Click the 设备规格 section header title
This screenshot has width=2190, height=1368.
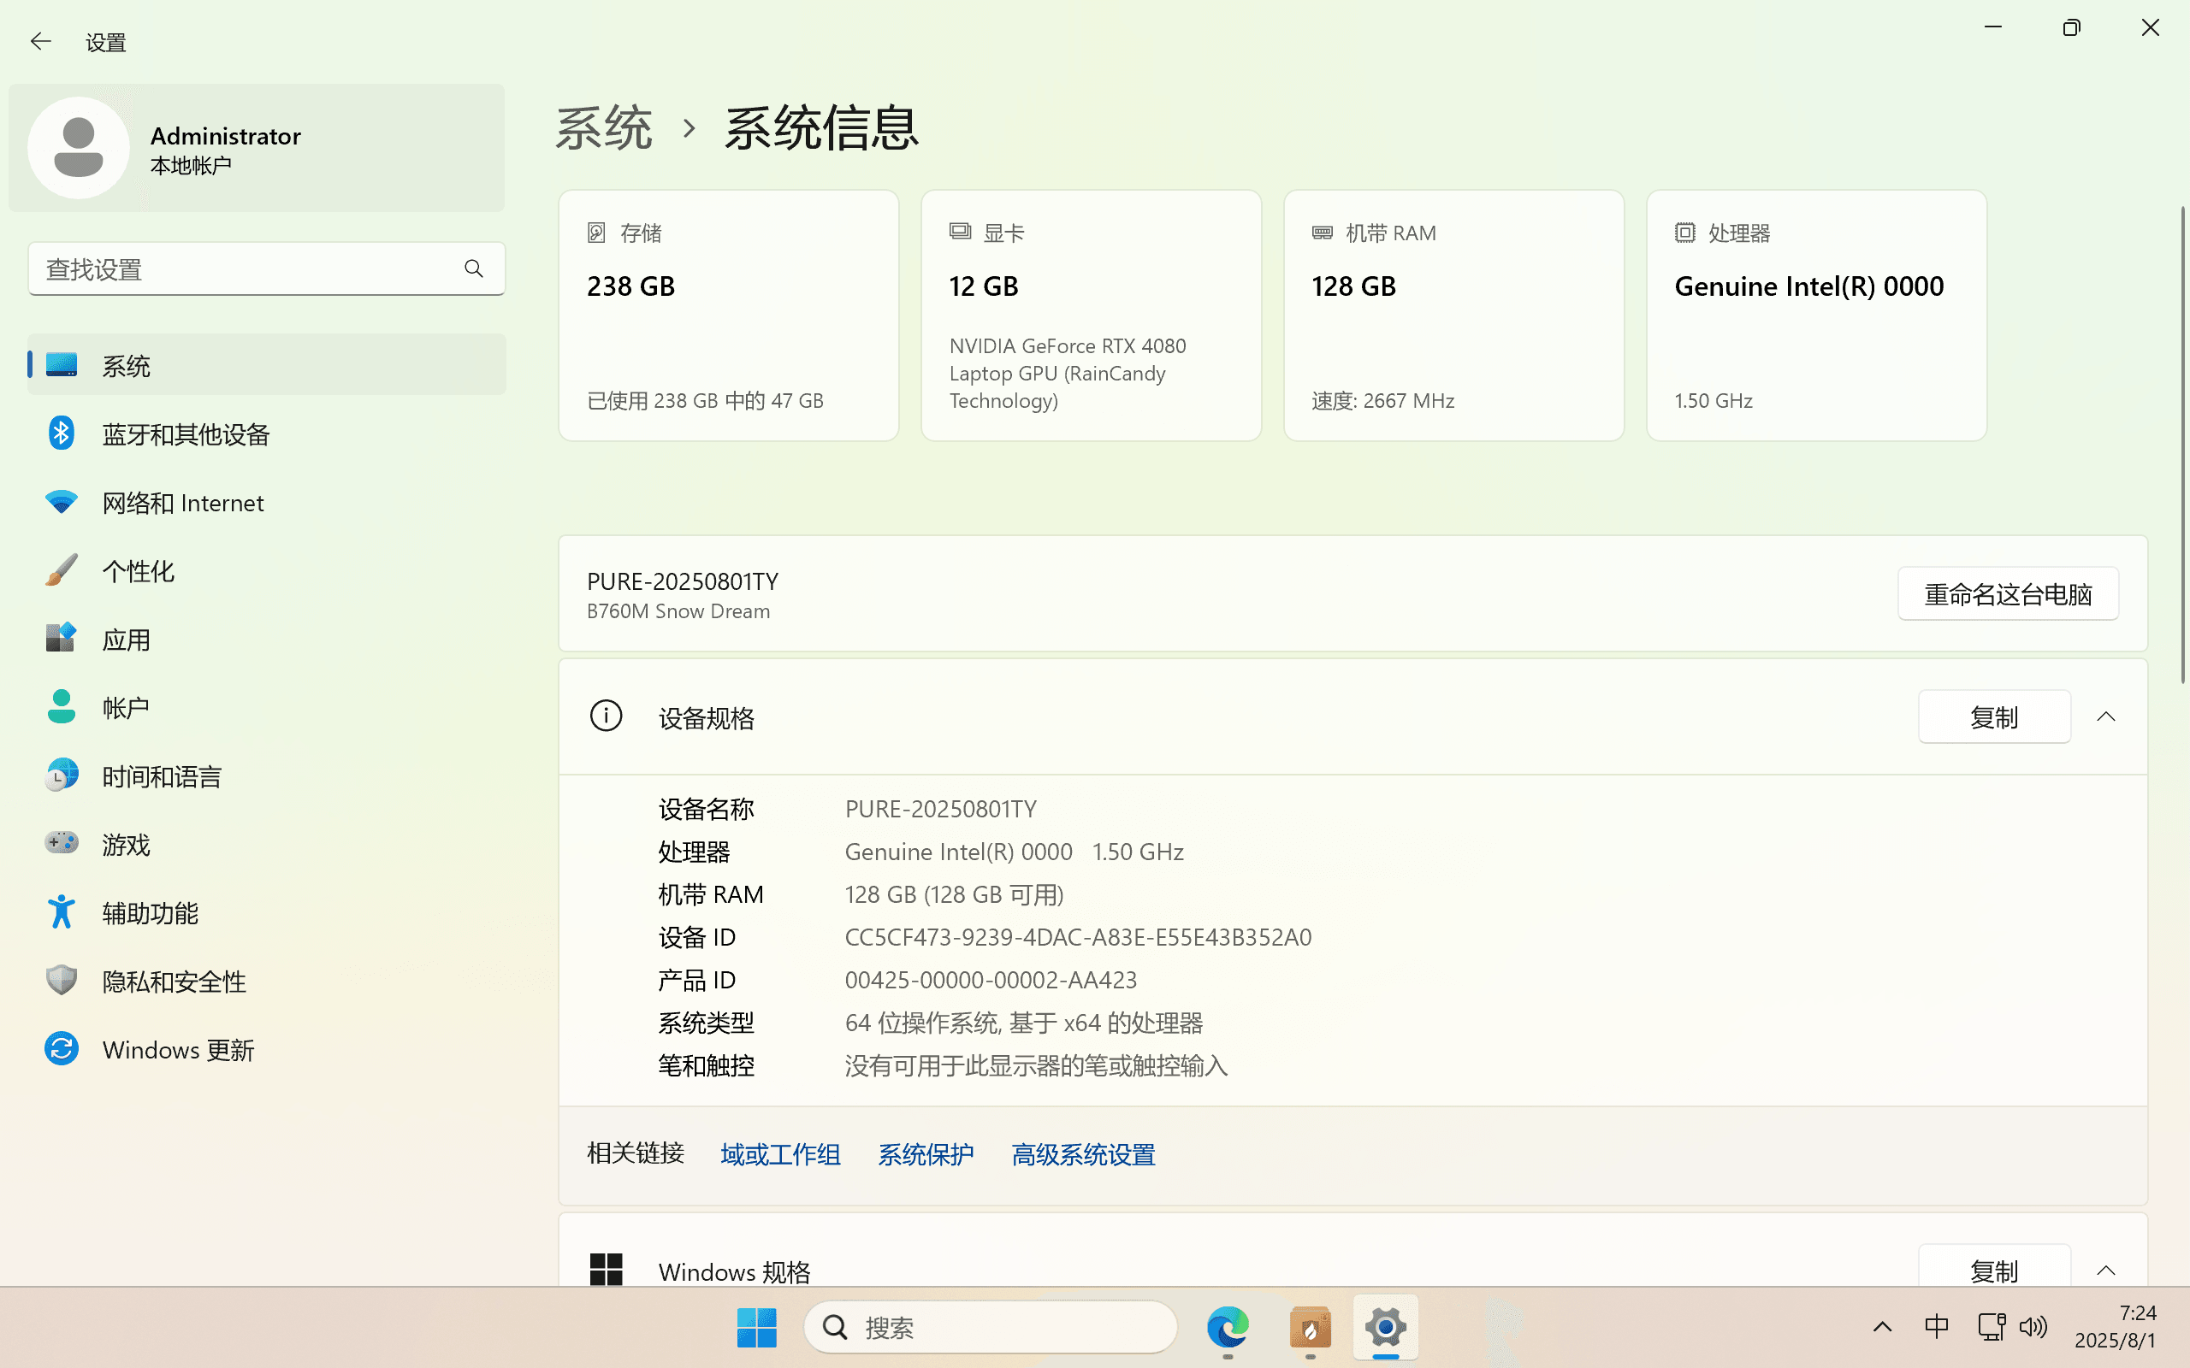[x=707, y=718]
